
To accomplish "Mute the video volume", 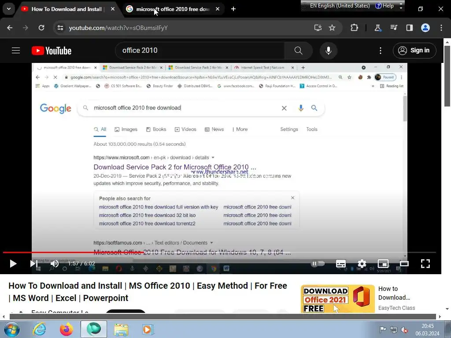I will [54, 264].
